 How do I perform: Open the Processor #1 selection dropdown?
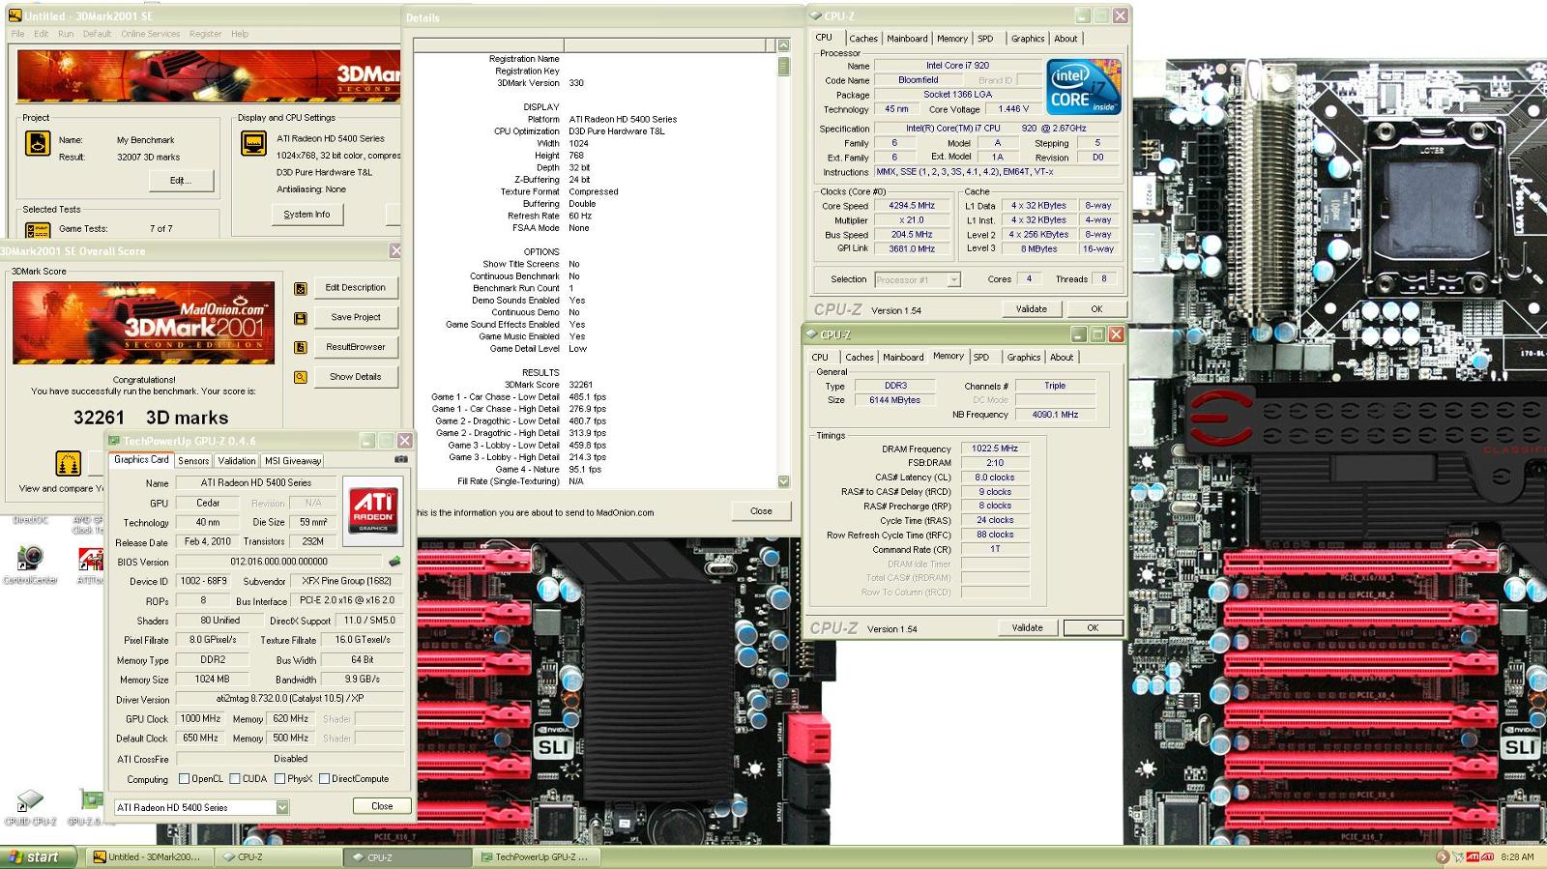click(x=953, y=279)
